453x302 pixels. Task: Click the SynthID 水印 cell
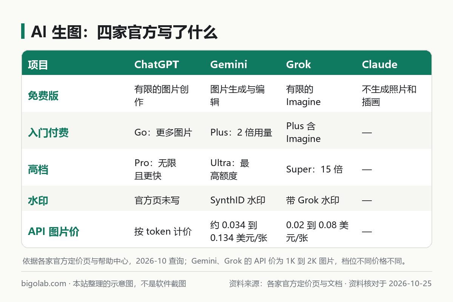(x=238, y=200)
